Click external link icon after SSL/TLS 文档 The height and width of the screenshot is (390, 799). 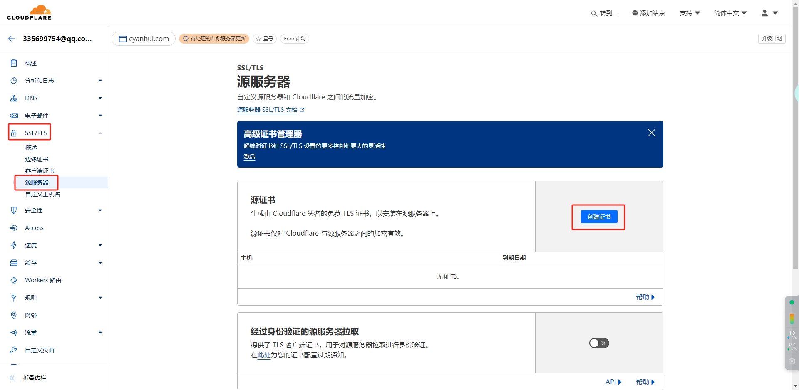pos(302,110)
